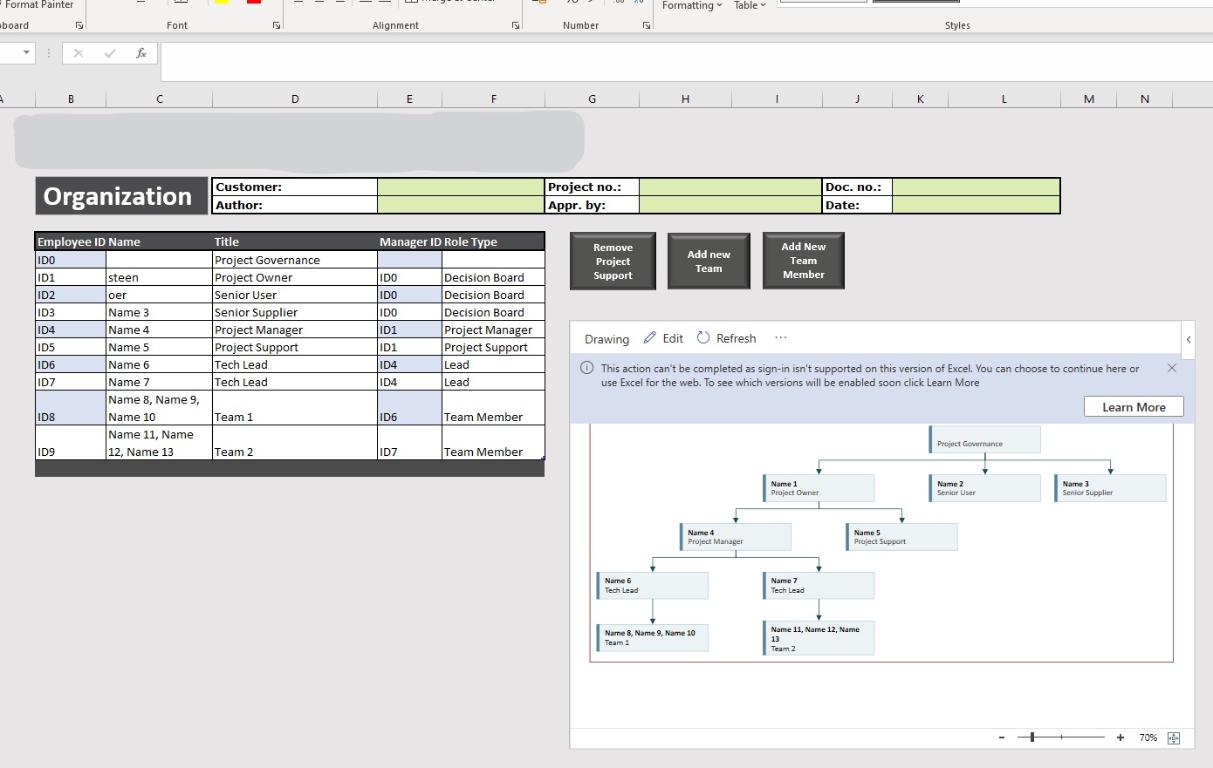This screenshot has height=768, width=1213.
Task: Click the info icon in the warning banner
Action: tap(587, 368)
